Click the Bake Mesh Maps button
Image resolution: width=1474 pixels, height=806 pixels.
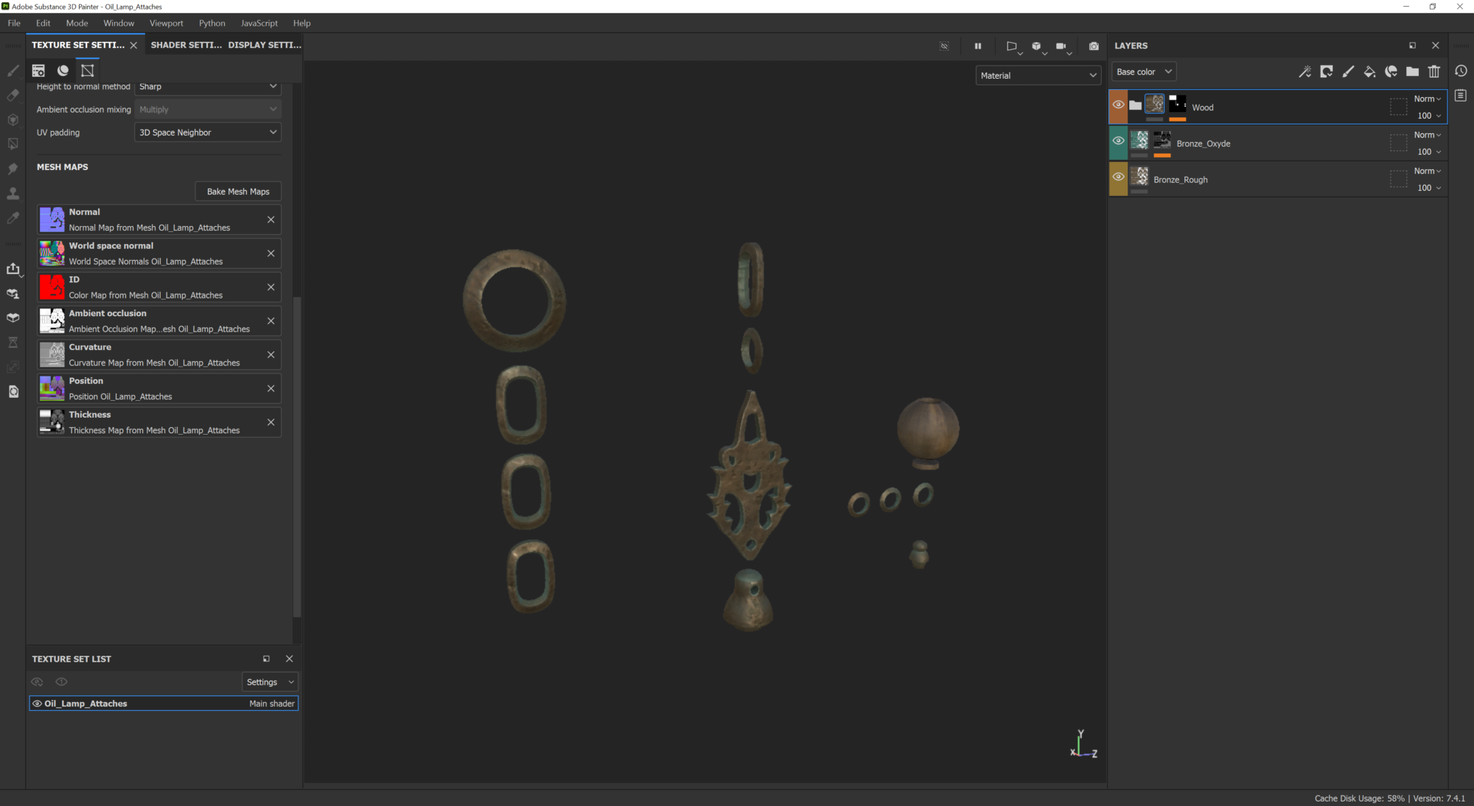(x=238, y=192)
